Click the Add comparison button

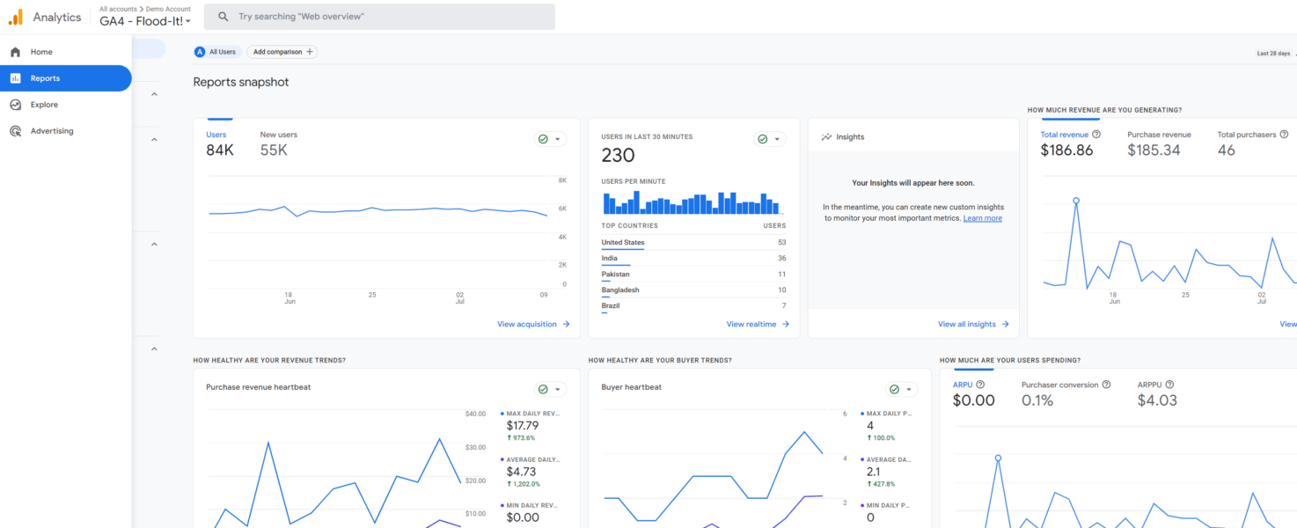pyautogui.click(x=282, y=52)
